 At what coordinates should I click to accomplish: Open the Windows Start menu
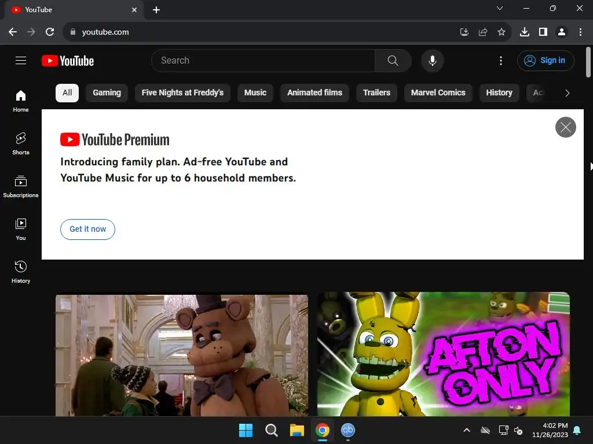(246, 430)
